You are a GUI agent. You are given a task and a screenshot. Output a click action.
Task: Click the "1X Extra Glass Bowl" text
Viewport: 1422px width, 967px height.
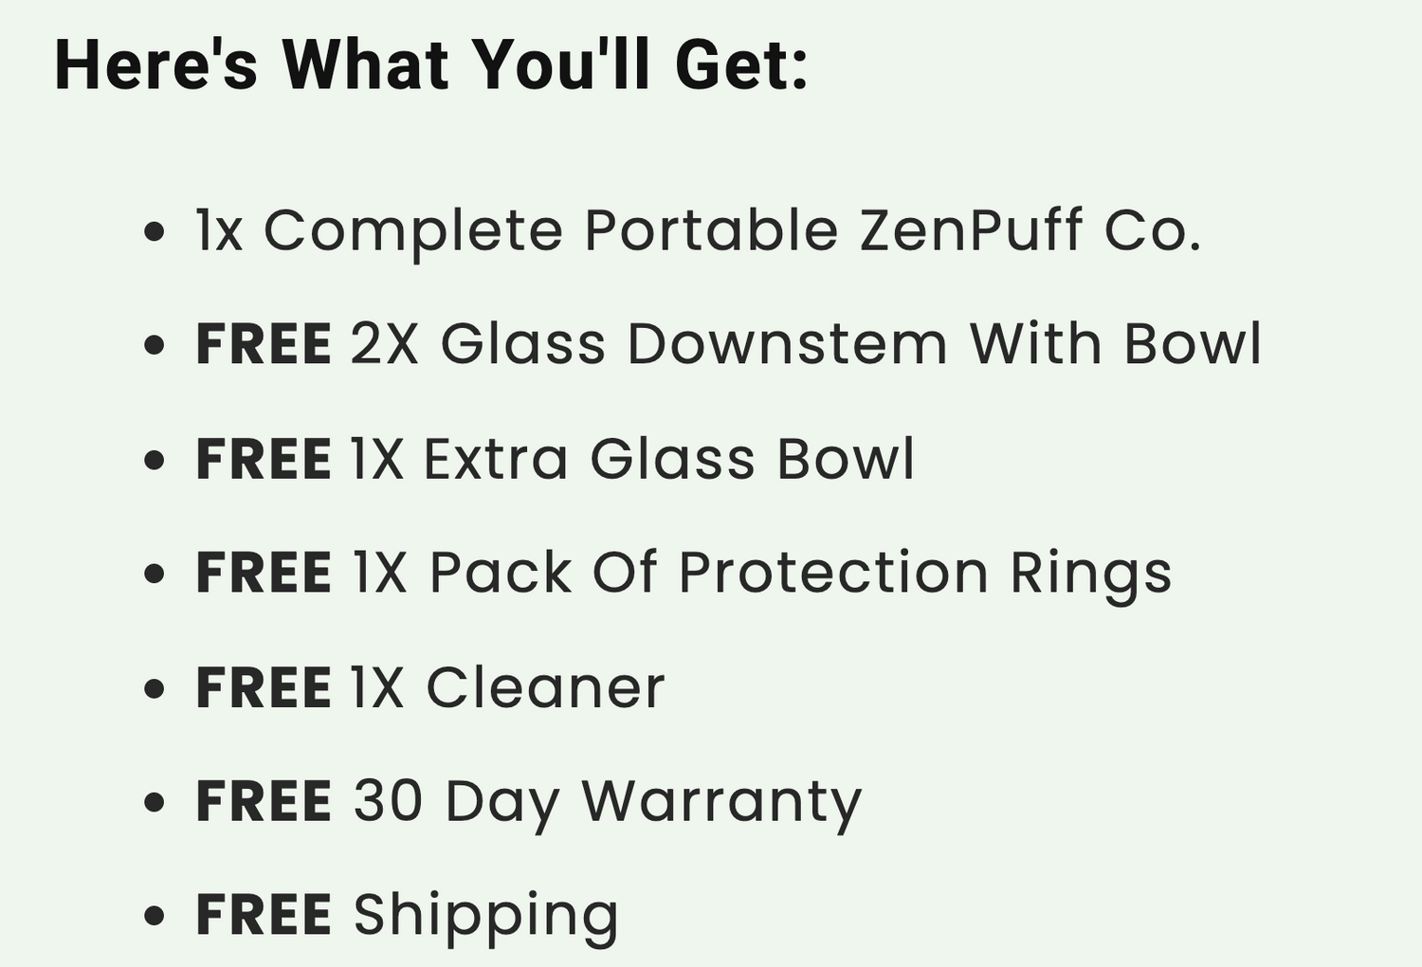tap(632, 459)
